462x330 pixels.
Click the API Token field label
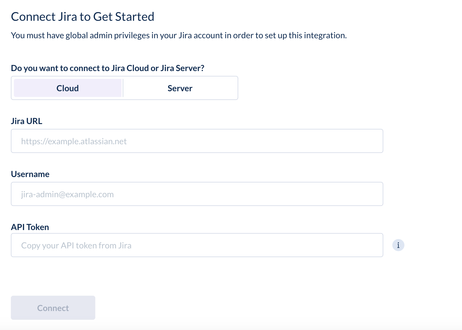coord(30,227)
